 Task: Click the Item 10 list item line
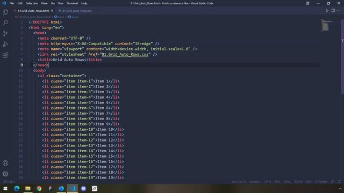pos(83,129)
